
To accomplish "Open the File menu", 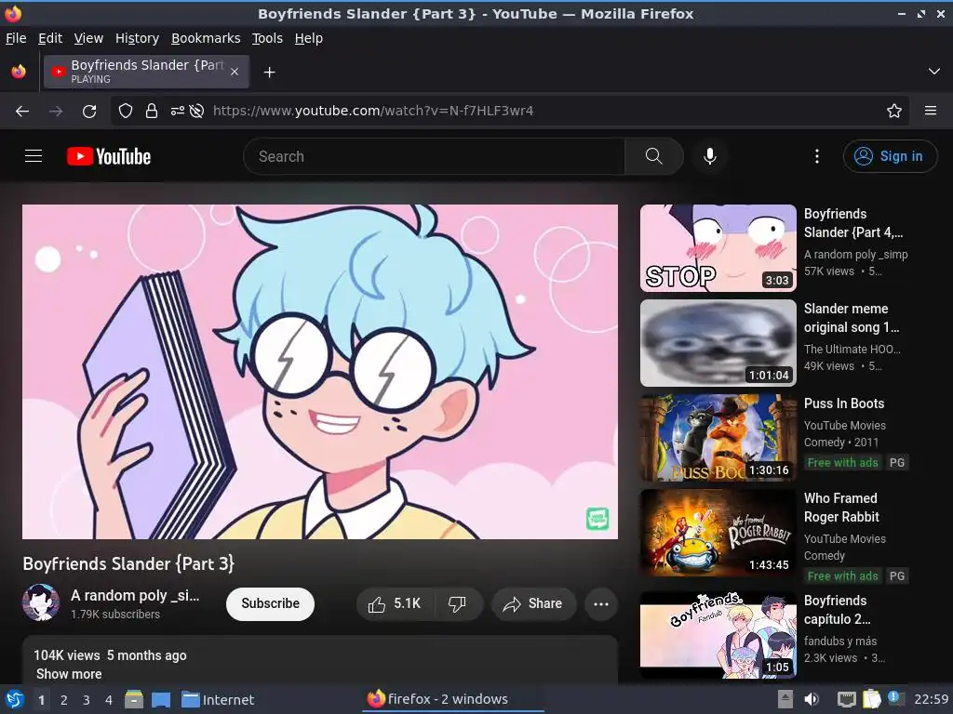I will (x=16, y=38).
